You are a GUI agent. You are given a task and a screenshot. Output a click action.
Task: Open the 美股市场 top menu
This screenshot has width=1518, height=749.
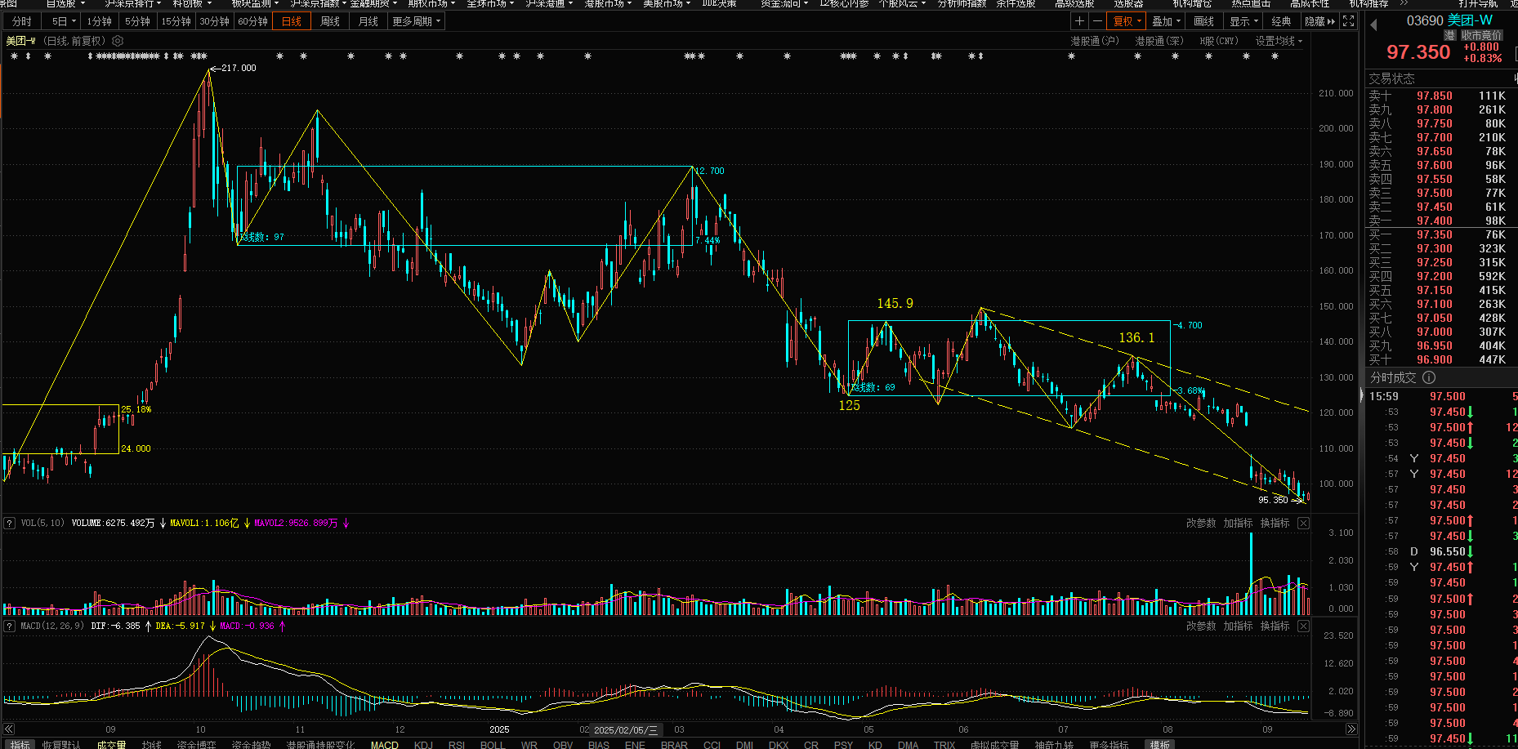click(x=667, y=3)
